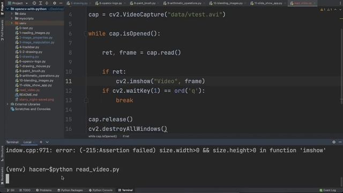Expand the data folder
Viewport: 343px width, 193px height.
click(x=12, y=14)
